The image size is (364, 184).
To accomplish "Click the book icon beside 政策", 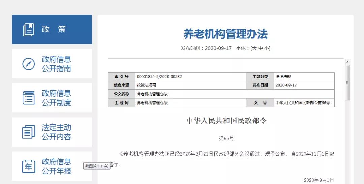I will point(28,30).
